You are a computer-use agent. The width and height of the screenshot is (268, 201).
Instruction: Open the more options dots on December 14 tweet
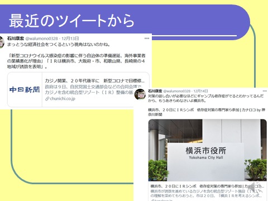[265, 91]
